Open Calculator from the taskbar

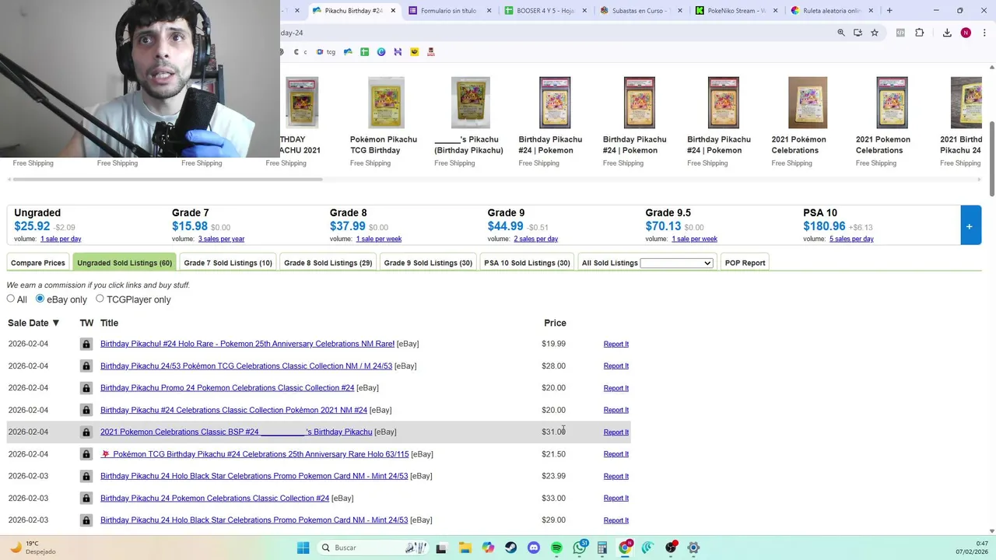pos(602,548)
